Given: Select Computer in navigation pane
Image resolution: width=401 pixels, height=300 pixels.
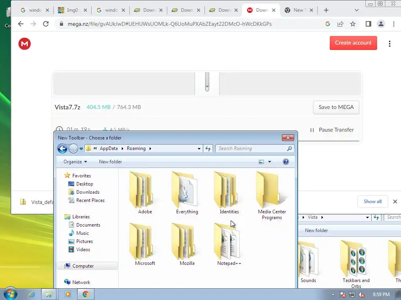Looking at the screenshot, I should click(x=87, y=266).
